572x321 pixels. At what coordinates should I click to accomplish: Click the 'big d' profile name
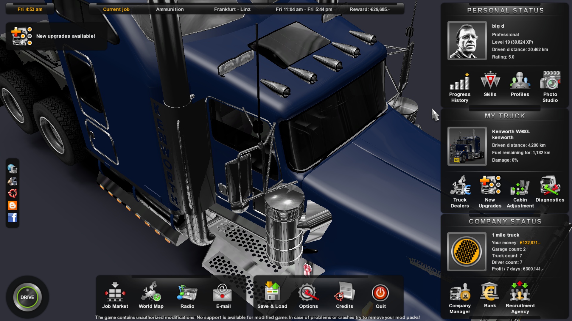(x=498, y=26)
